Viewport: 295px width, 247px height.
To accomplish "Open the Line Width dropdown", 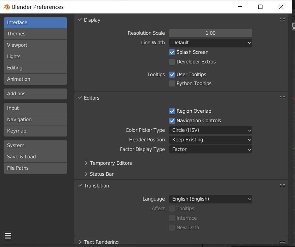I will pyautogui.click(x=210, y=43).
